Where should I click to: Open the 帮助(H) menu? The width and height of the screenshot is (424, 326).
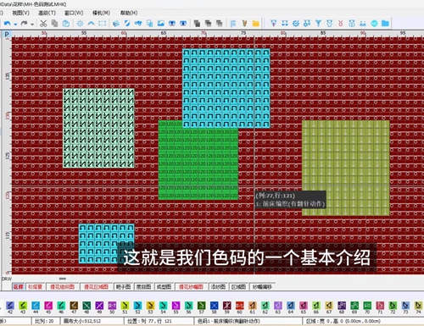(129, 13)
